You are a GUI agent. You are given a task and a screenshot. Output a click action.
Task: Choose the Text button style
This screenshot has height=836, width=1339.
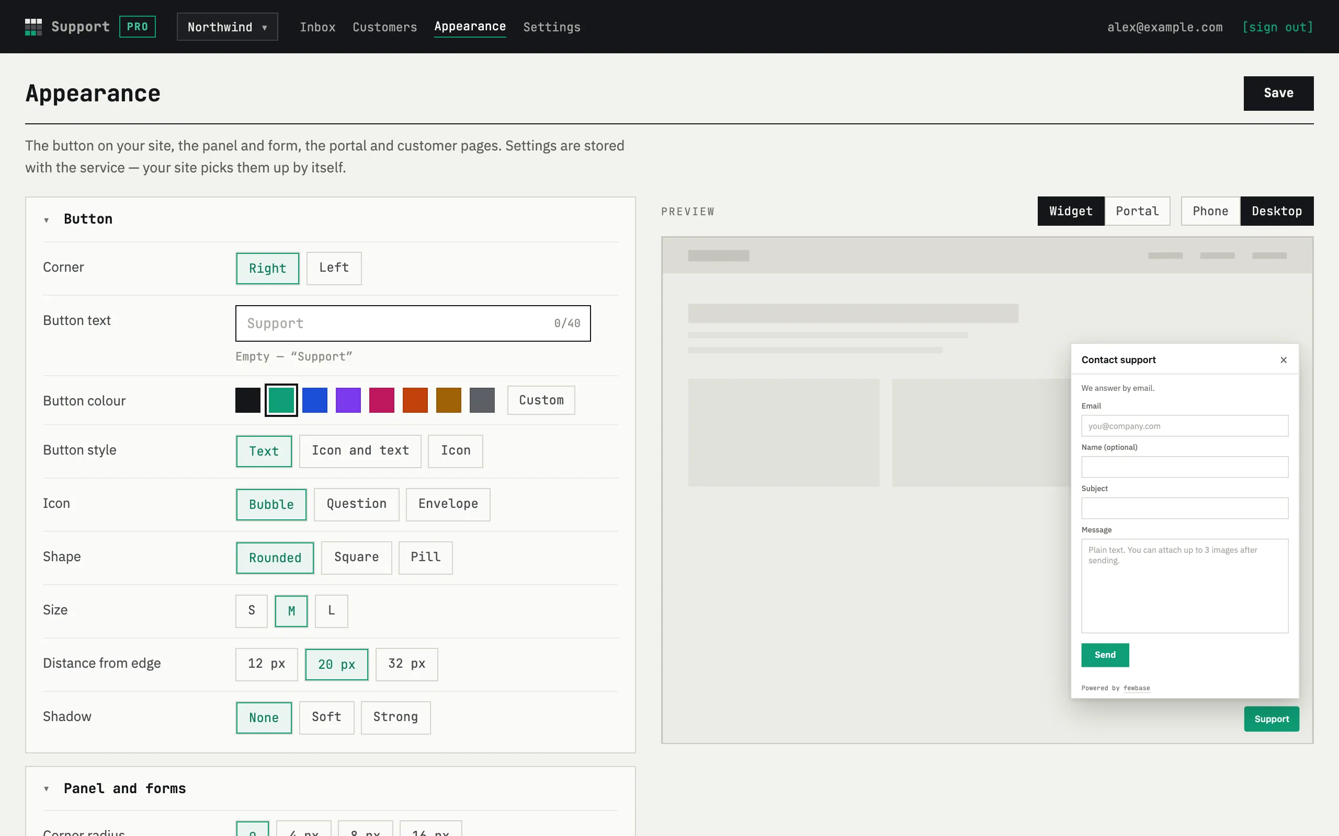[264, 451]
